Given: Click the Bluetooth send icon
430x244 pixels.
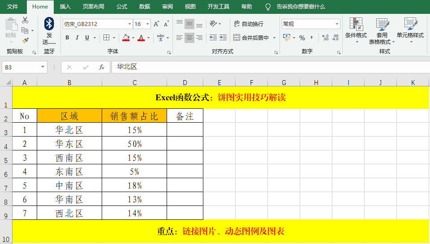Looking at the screenshot, I should coord(49,24).
